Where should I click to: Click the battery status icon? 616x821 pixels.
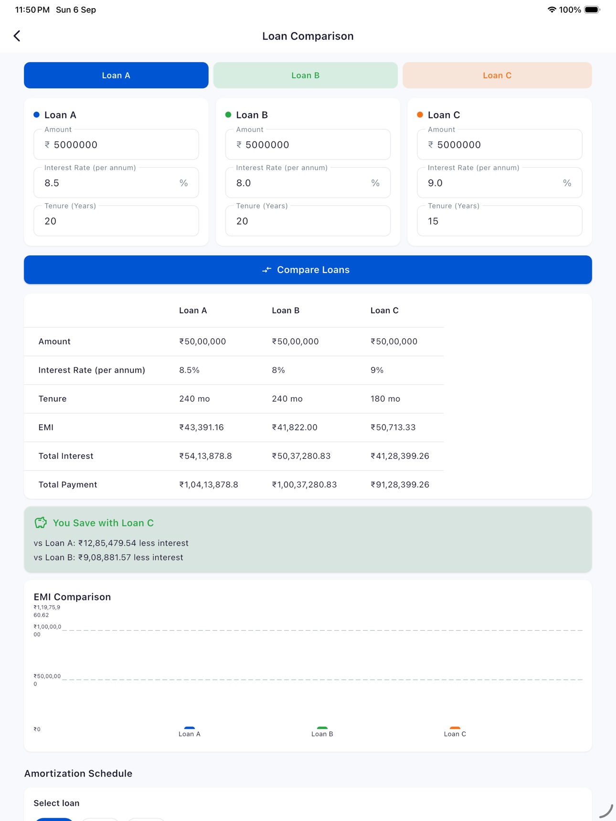[x=592, y=10]
